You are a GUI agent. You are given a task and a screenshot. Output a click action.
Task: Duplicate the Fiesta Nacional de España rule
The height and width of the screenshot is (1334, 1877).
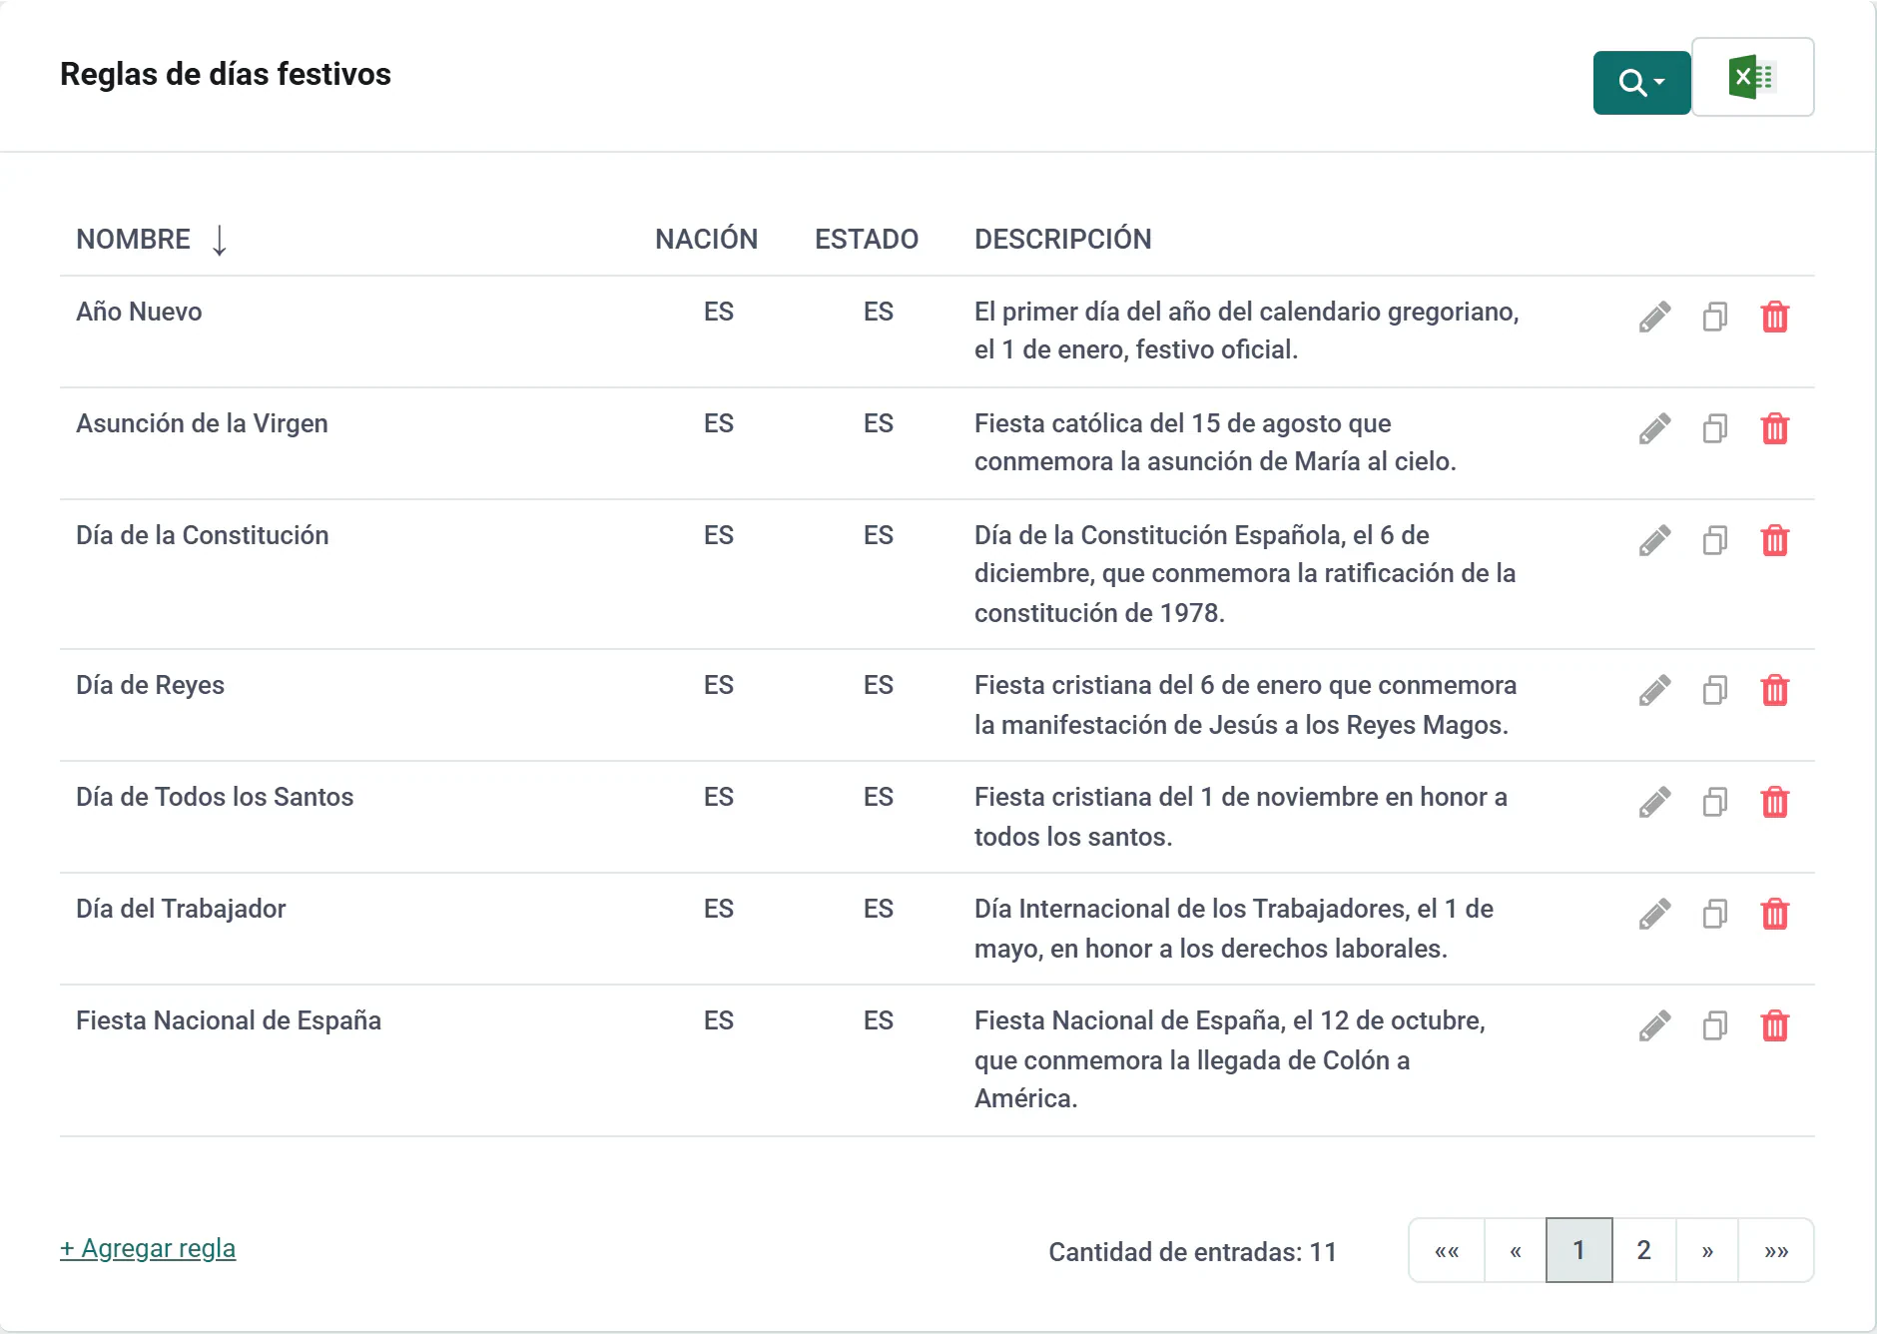click(1715, 1026)
